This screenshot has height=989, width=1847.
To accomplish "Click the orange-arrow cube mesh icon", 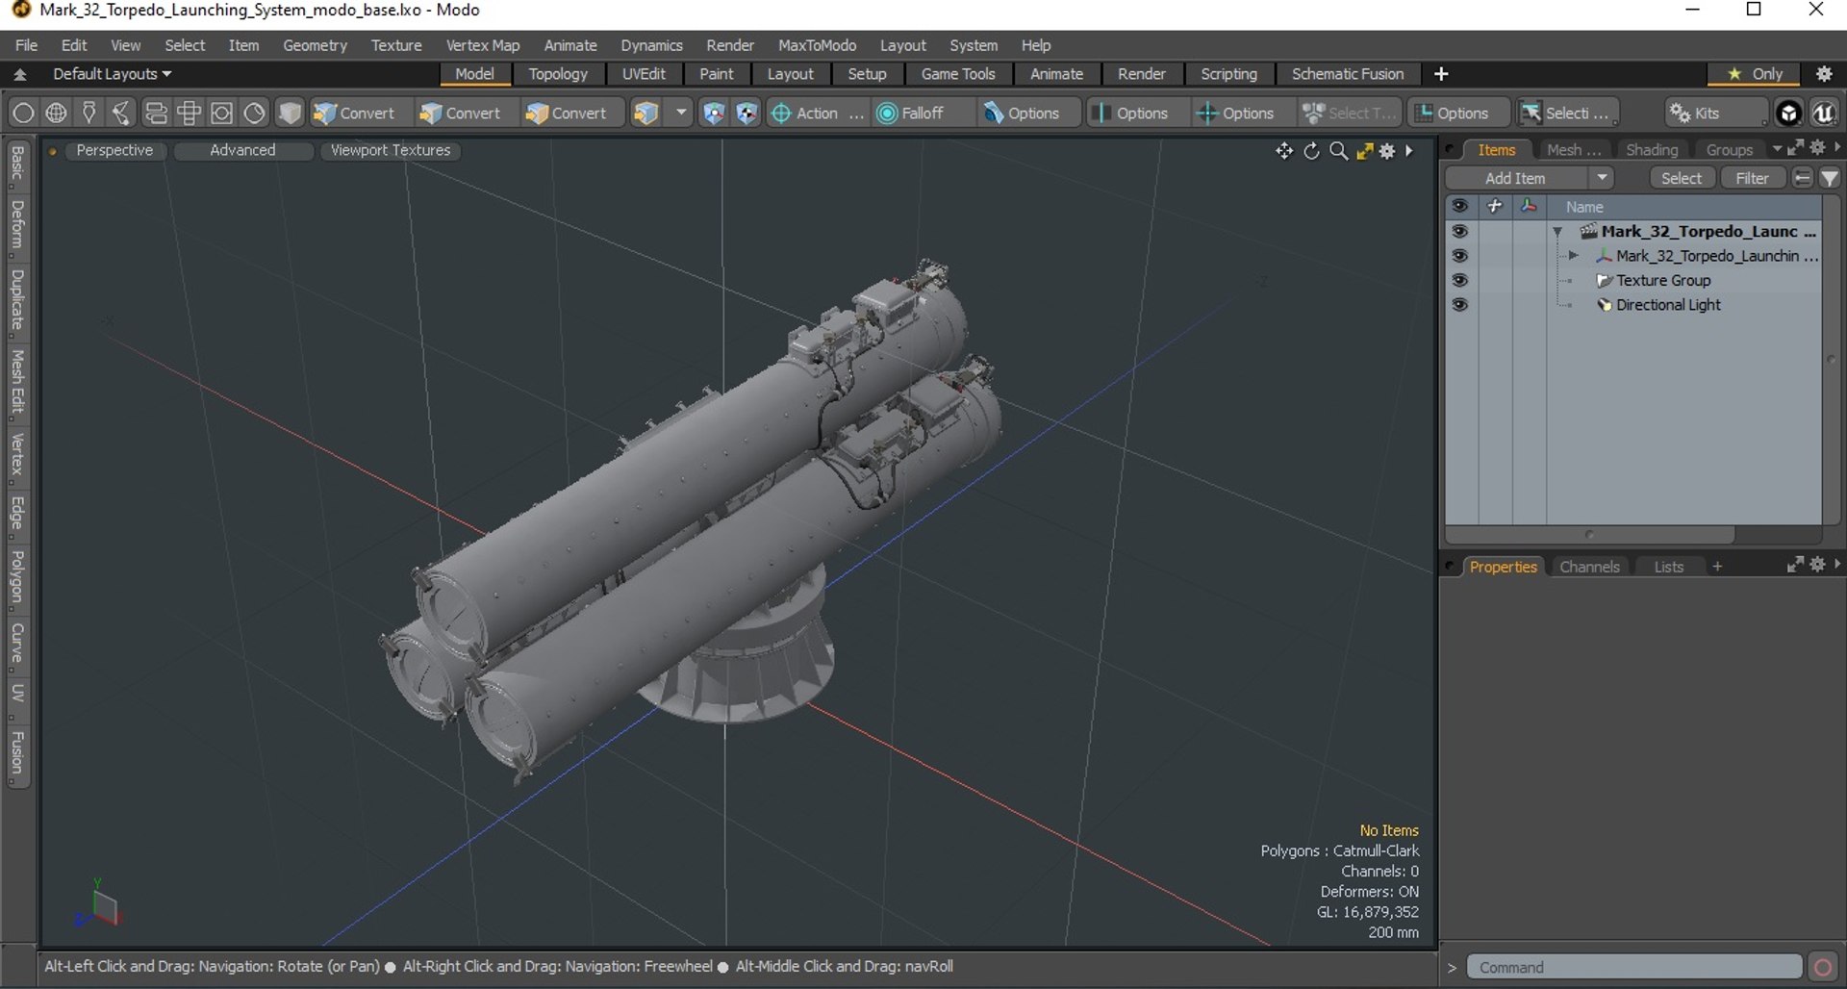I will [645, 114].
